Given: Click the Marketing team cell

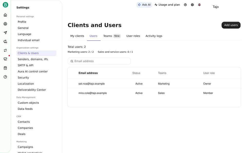Looking at the screenshot, I should click(164, 84).
